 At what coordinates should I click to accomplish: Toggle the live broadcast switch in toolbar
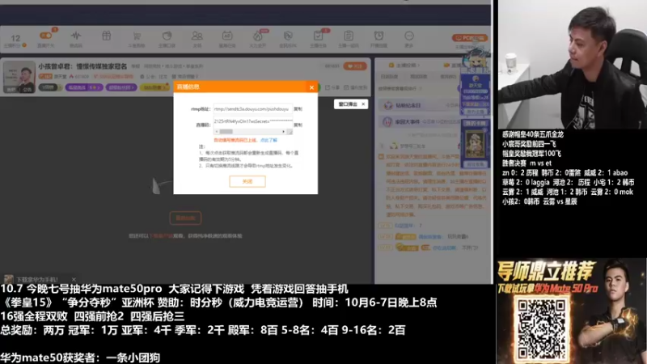pyautogui.click(x=46, y=36)
